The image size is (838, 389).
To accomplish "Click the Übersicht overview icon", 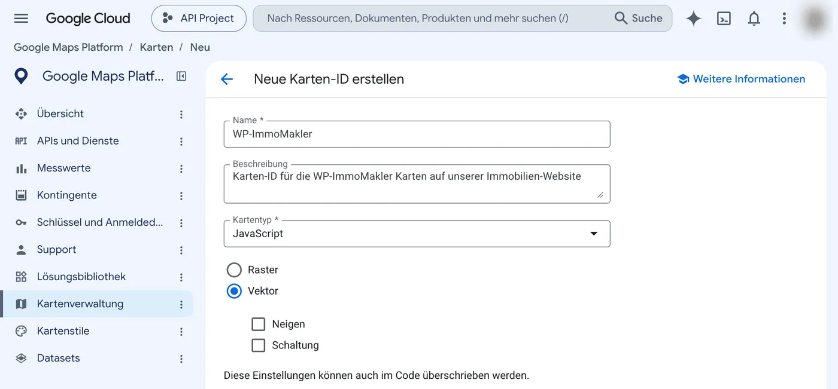I will [21, 114].
